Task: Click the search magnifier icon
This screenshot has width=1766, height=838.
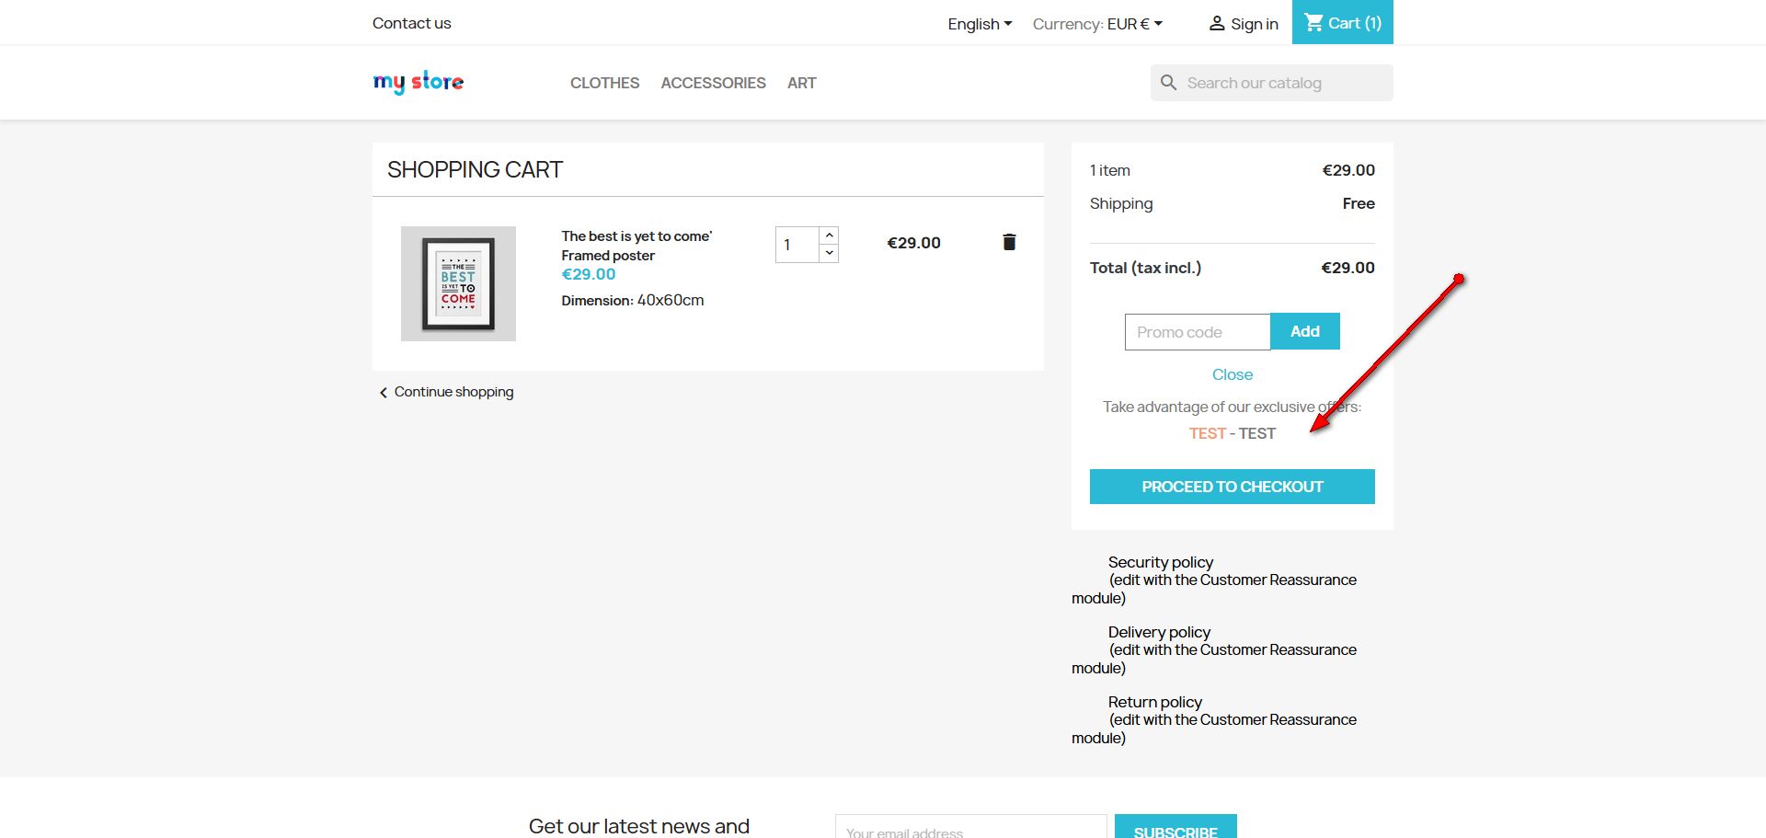Action: tap(1168, 83)
